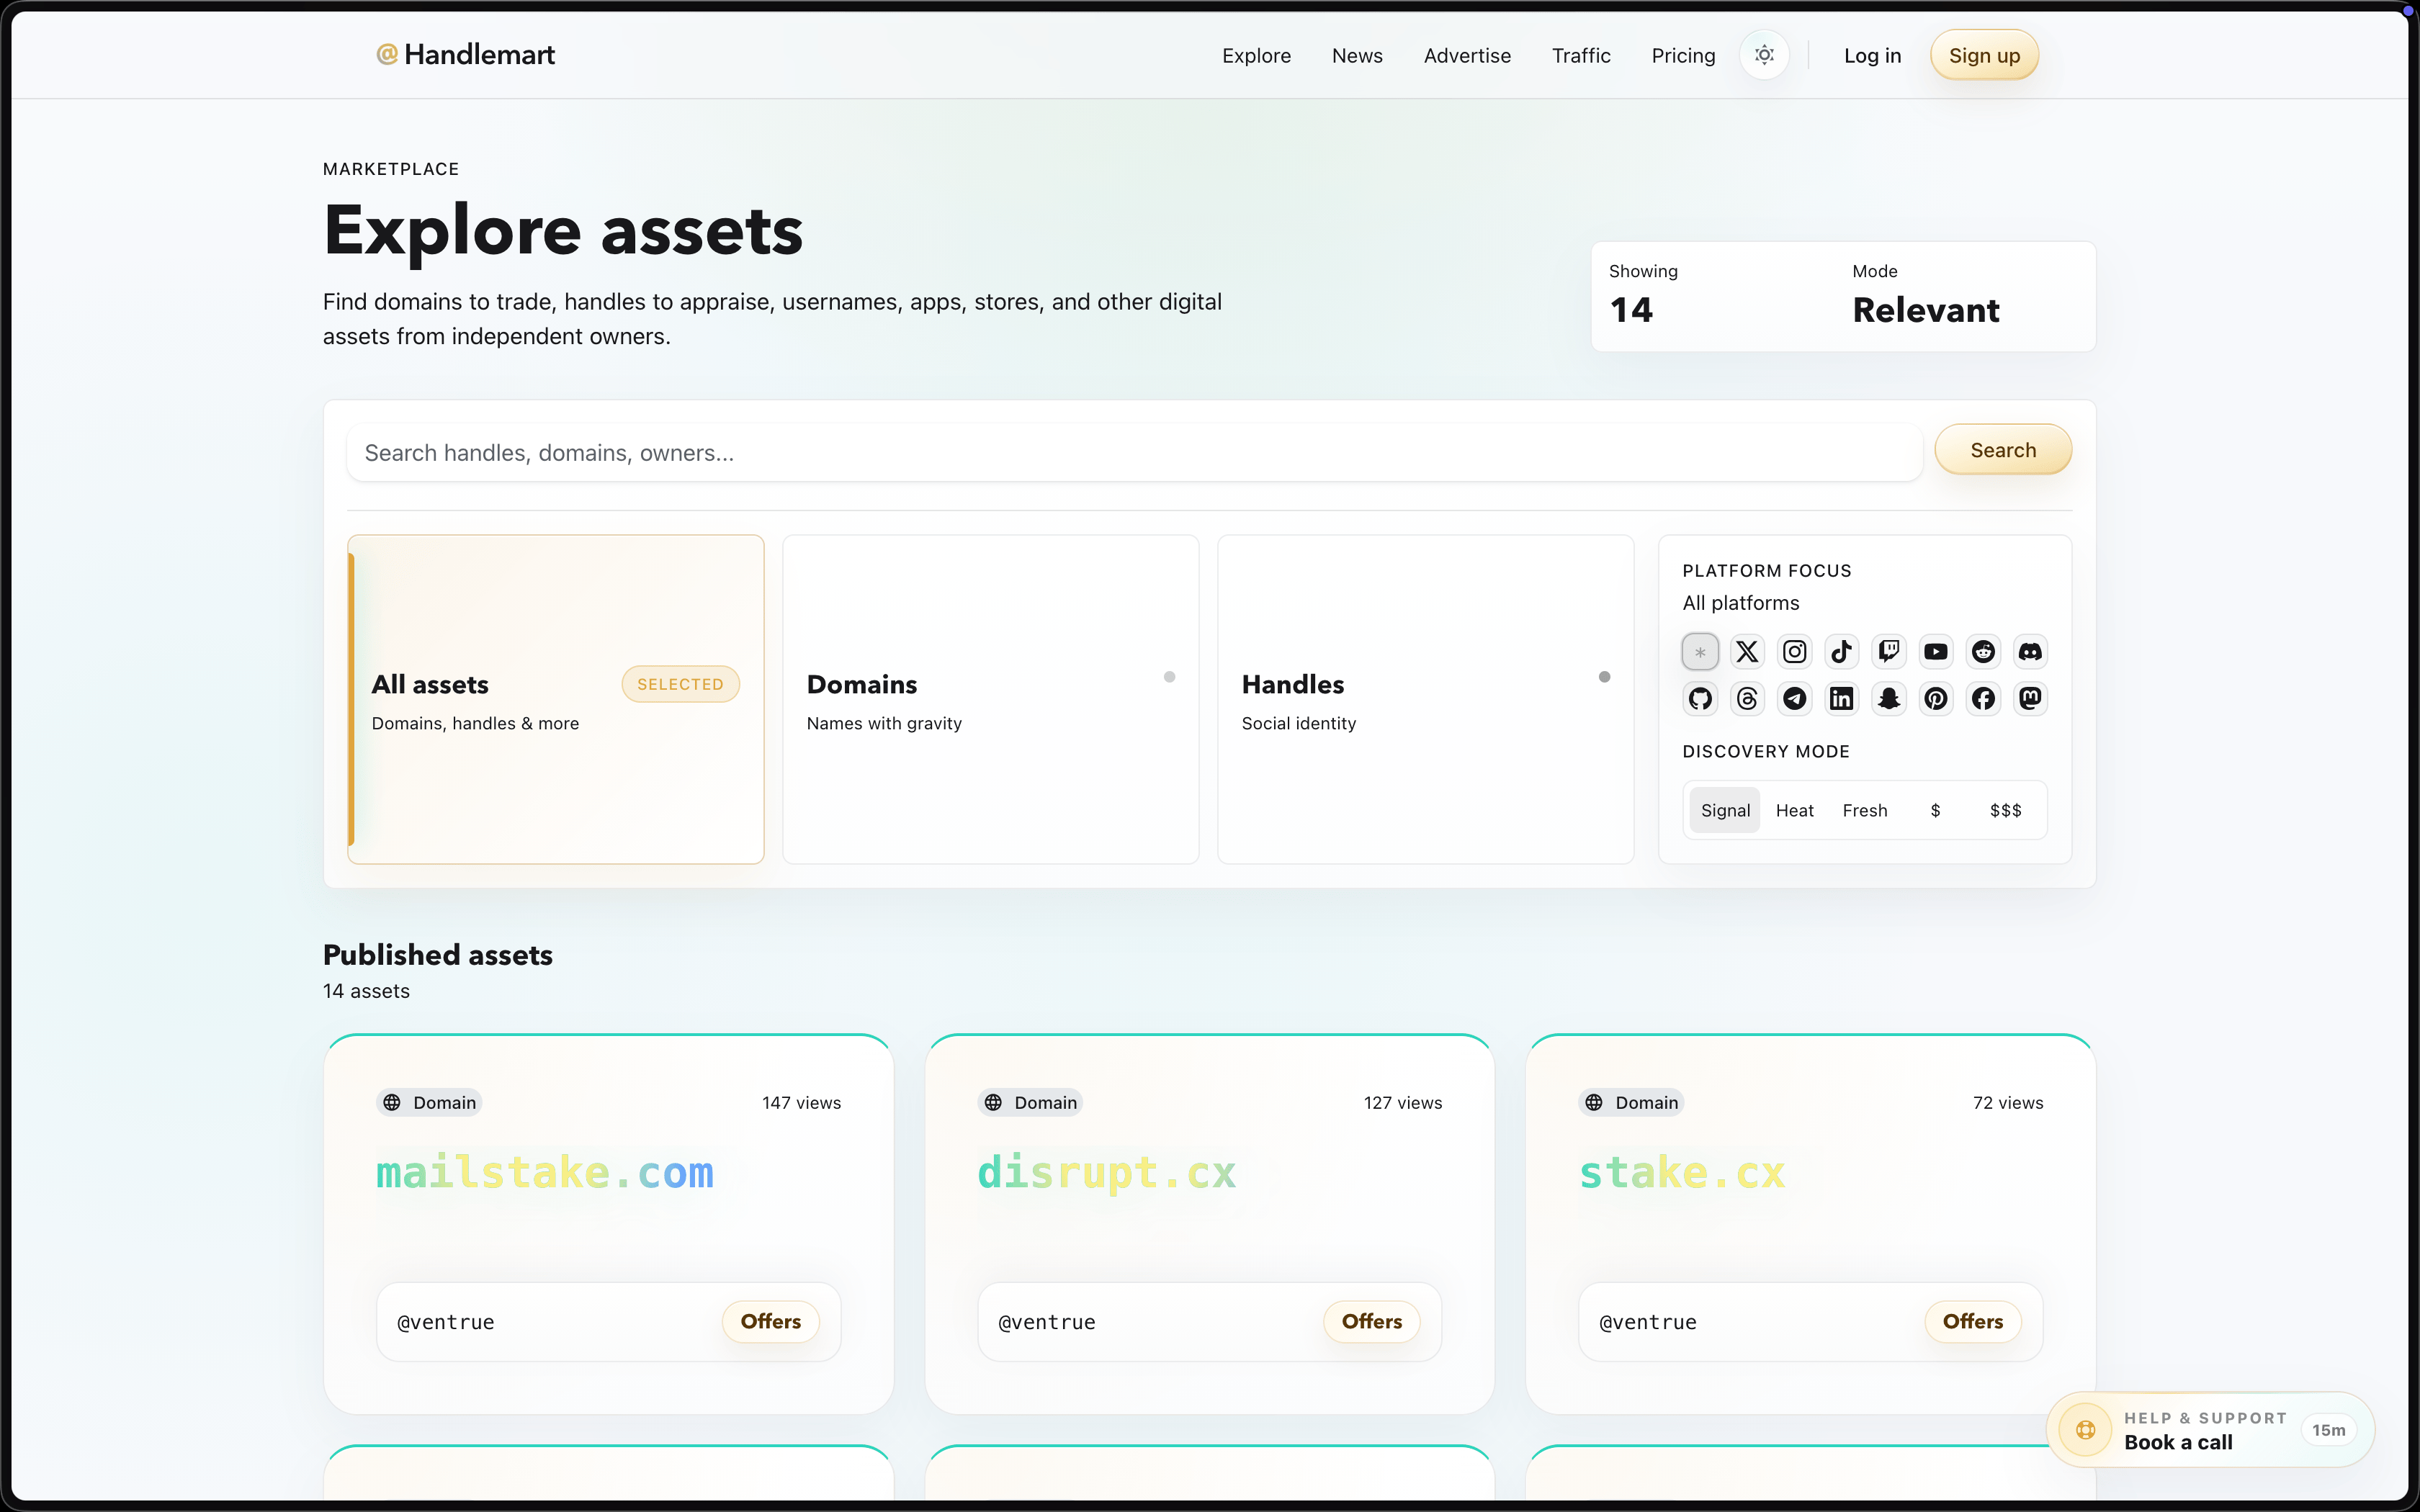Click the Domain tag on the stake.cx card
Image resolution: width=2420 pixels, height=1512 pixels.
tap(1632, 1102)
